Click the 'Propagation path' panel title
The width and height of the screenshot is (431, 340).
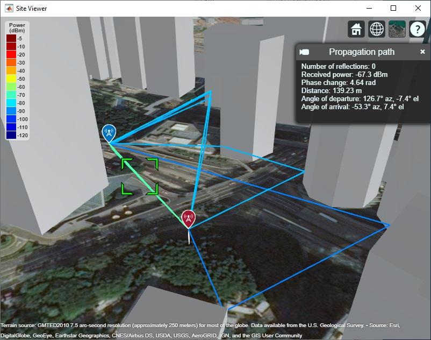362,52
